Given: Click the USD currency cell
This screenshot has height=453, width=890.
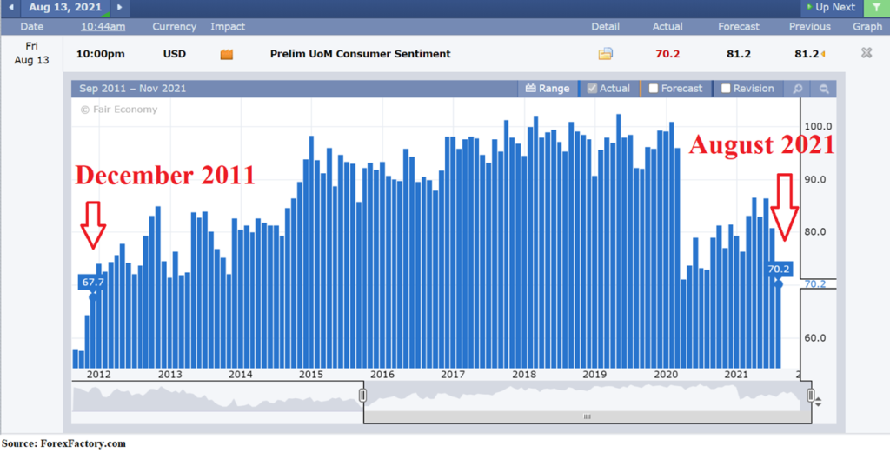Looking at the screenshot, I should pyautogui.click(x=174, y=54).
